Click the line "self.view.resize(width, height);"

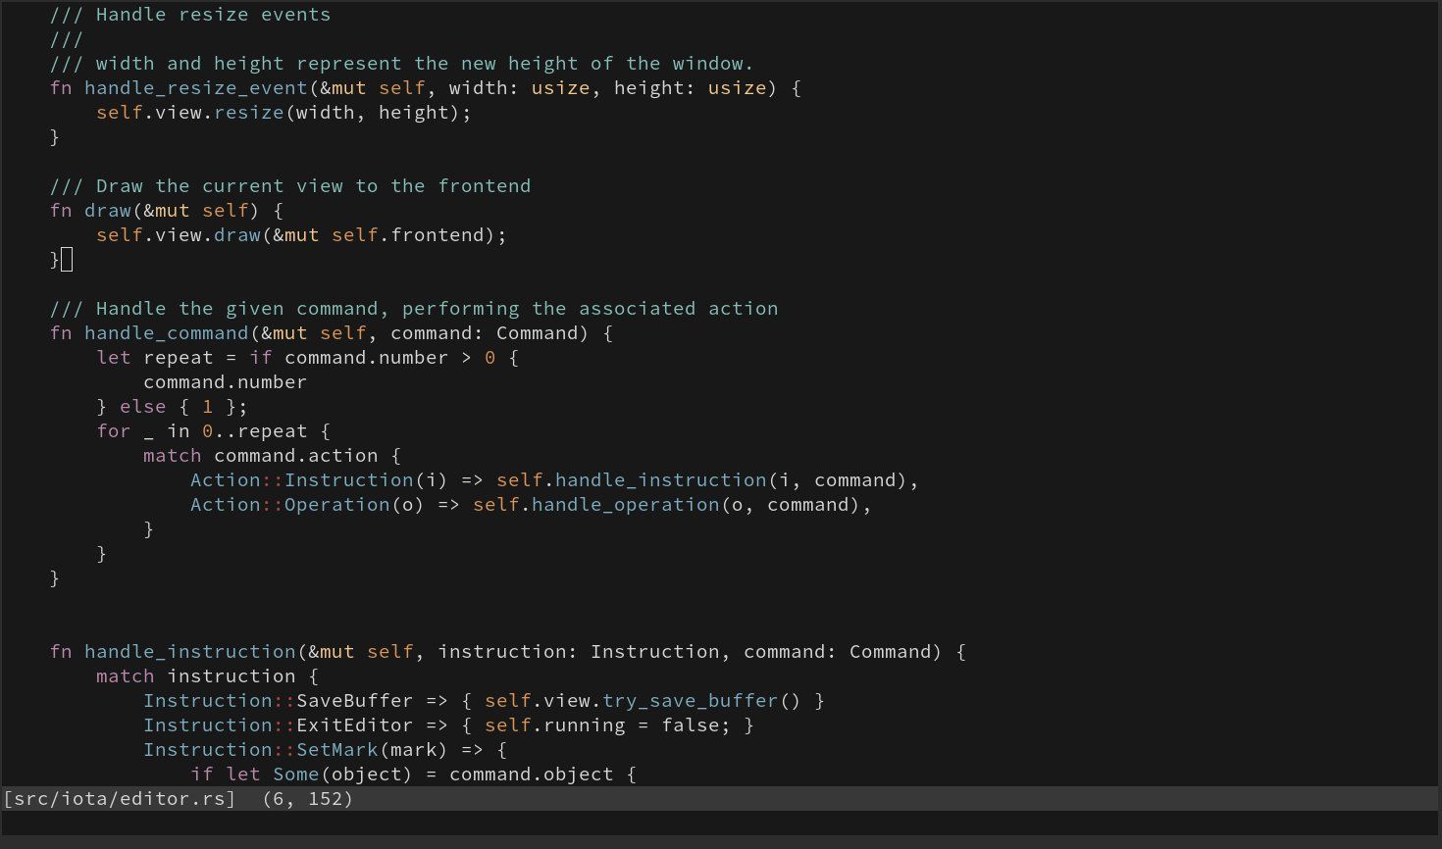click(283, 113)
